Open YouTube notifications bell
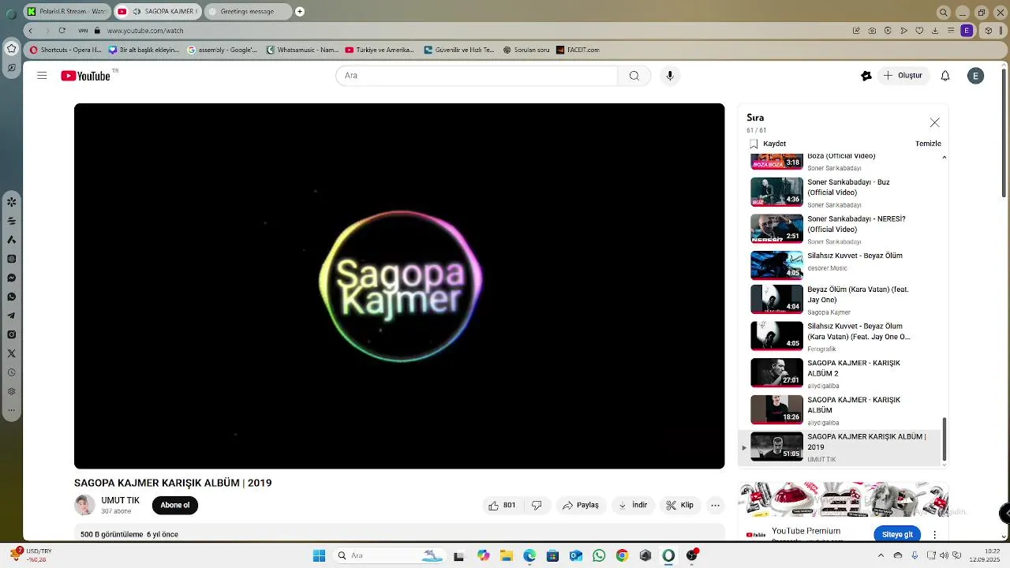Viewport: 1010px width, 568px height. [x=945, y=76]
